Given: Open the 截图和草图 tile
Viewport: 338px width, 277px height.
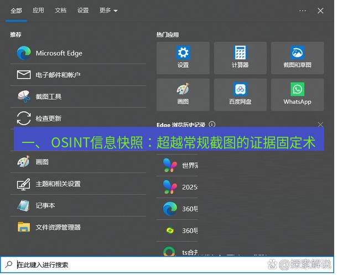Looking at the screenshot, I should [x=297, y=58].
